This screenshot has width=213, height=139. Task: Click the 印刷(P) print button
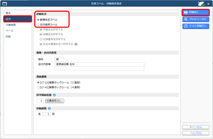[196, 12]
